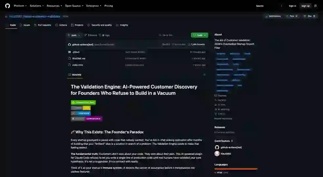Open github-actions[bot] contributor avatar

[x=217, y=147]
